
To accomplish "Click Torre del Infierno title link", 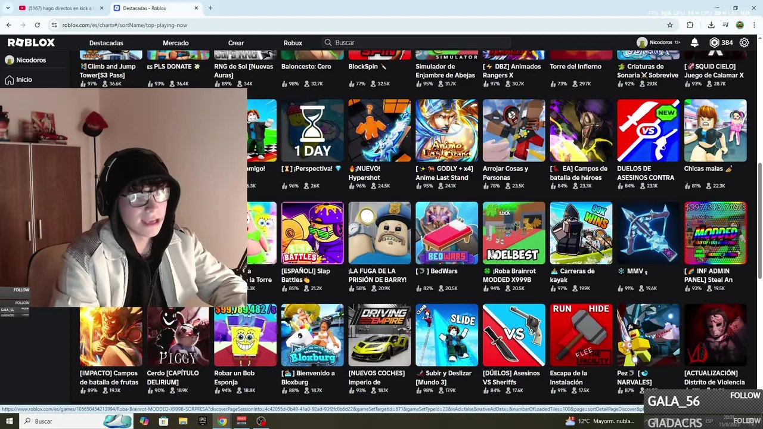I will (x=575, y=67).
